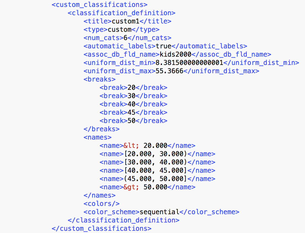Select the red &gt; entity text

pyautogui.click(x=131, y=187)
